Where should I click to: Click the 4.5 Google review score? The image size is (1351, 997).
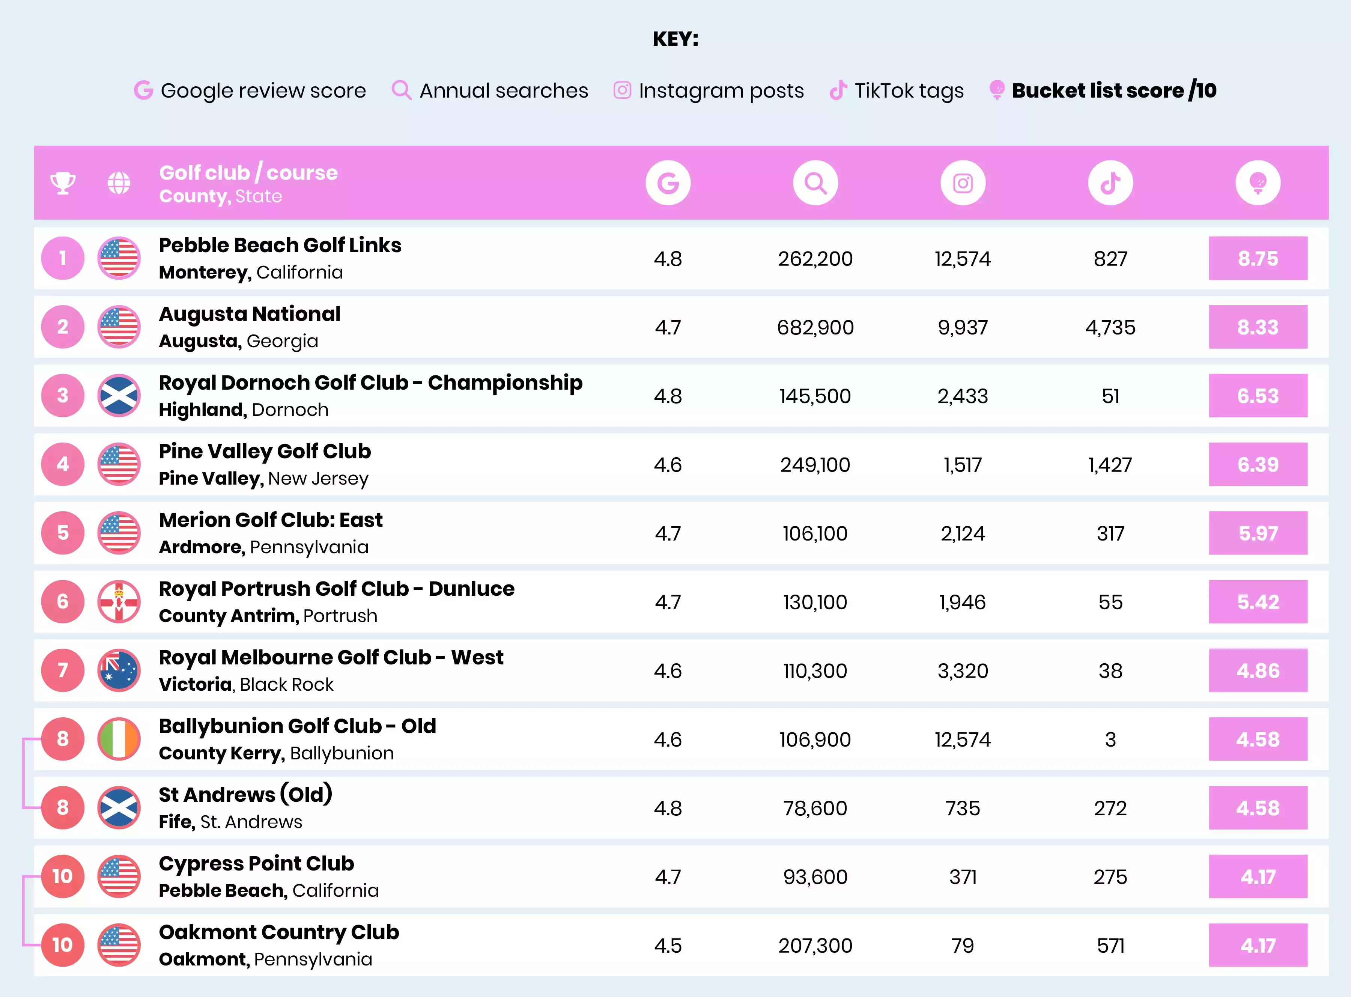point(668,946)
